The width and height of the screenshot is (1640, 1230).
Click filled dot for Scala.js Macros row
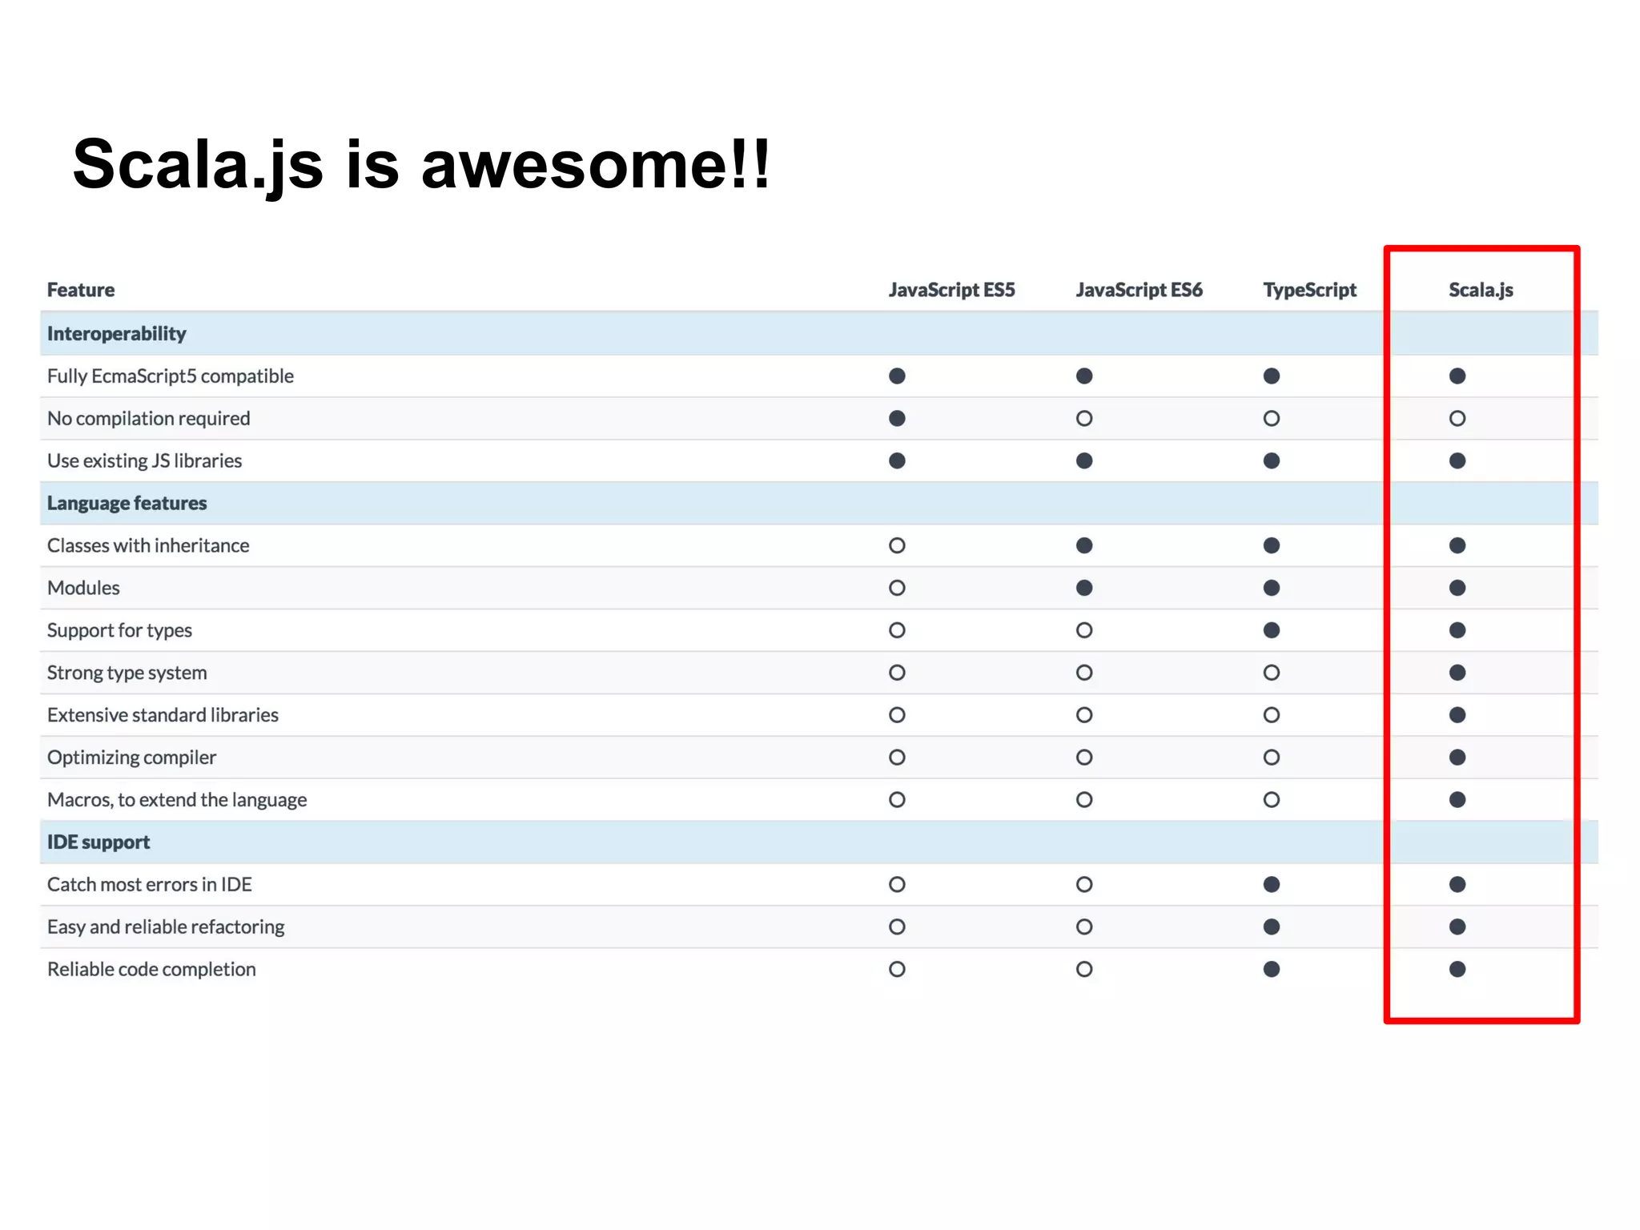click(x=1457, y=800)
